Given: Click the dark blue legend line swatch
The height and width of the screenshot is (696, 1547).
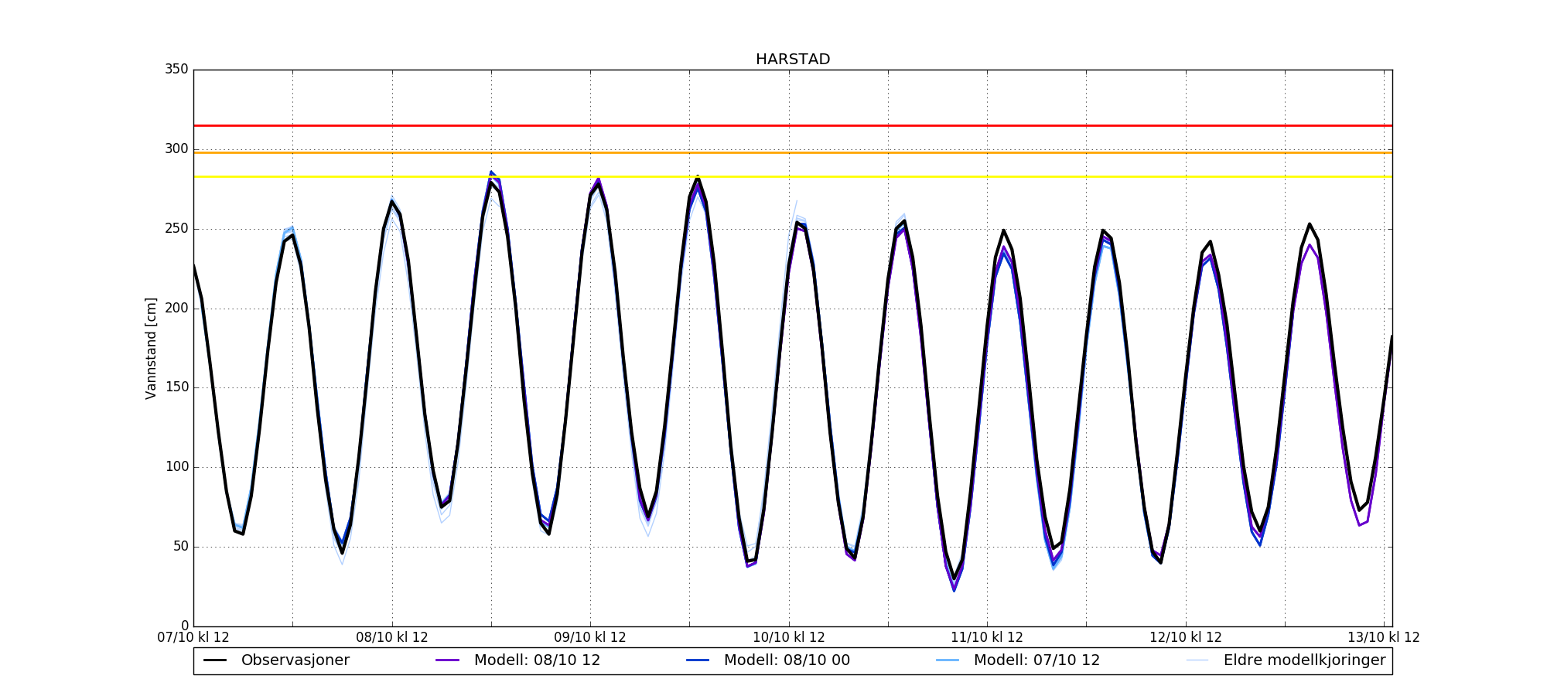Looking at the screenshot, I should click(698, 660).
